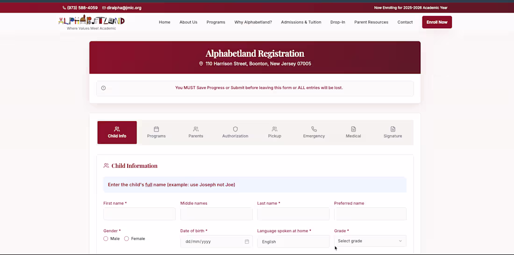Viewport: 514px width, 255px height.
Task: Open the Admissions & Tuition link
Action: pyautogui.click(x=301, y=22)
